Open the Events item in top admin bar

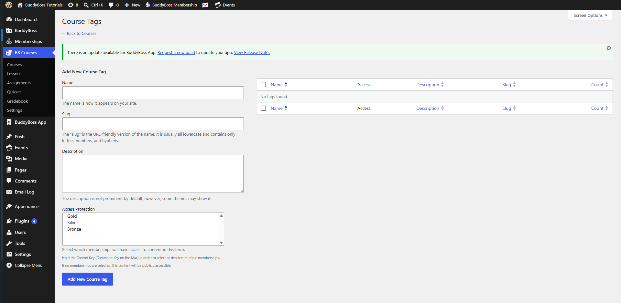pos(225,5)
